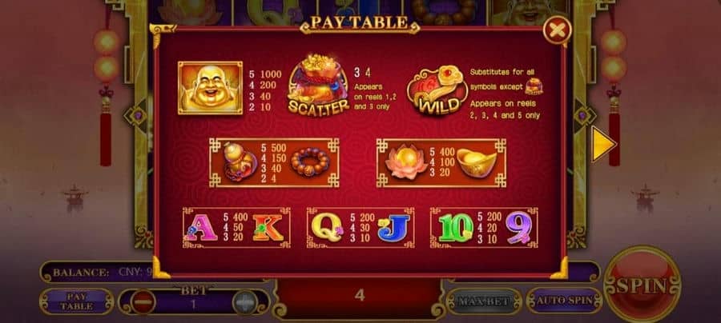
Task: Select the purple number 9 symbol
Action: click(x=519, y=228)
